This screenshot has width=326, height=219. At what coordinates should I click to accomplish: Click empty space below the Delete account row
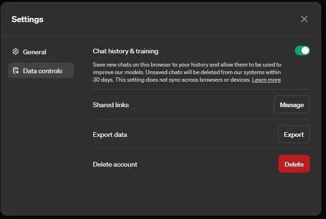[x=198, y=194]
